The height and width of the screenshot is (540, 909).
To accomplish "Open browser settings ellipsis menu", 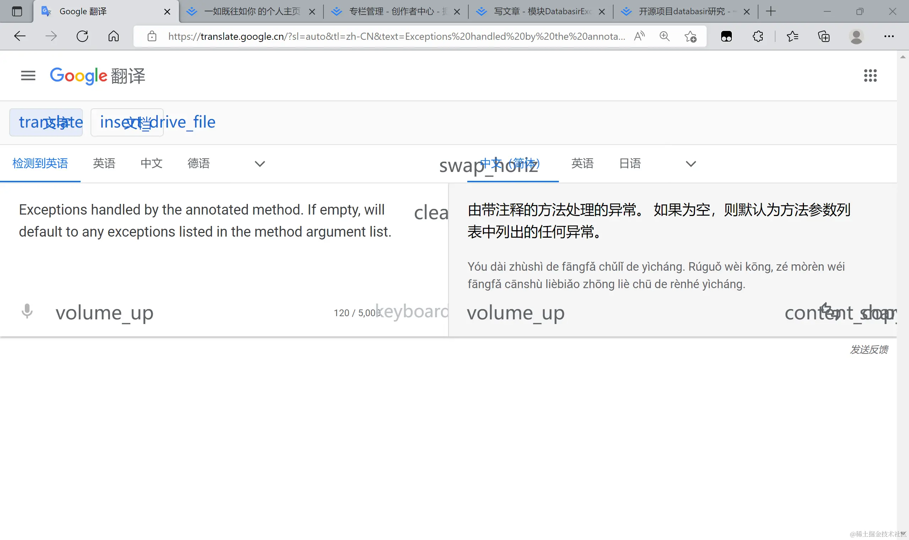I will 889,36.
